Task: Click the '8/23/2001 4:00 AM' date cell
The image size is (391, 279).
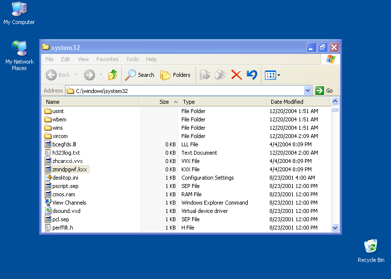Action: (x=292, y=178)
